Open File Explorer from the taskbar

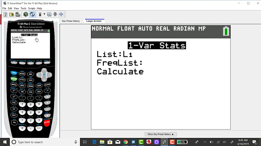[102, 142]
